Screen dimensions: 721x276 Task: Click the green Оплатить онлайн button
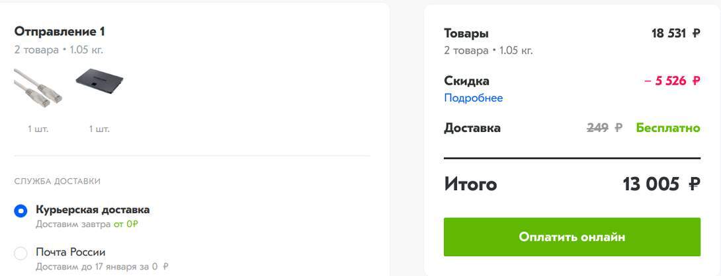click(572, 237)
